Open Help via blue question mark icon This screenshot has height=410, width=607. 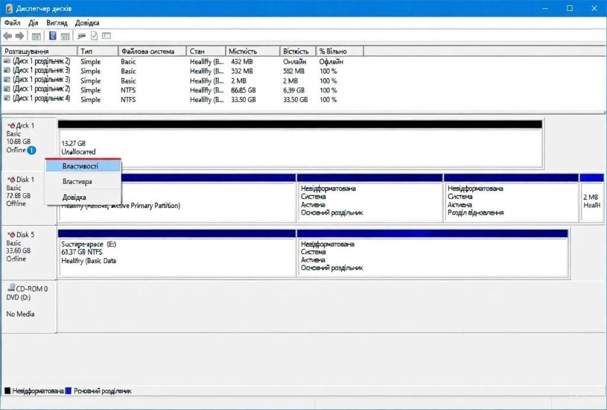53,36
